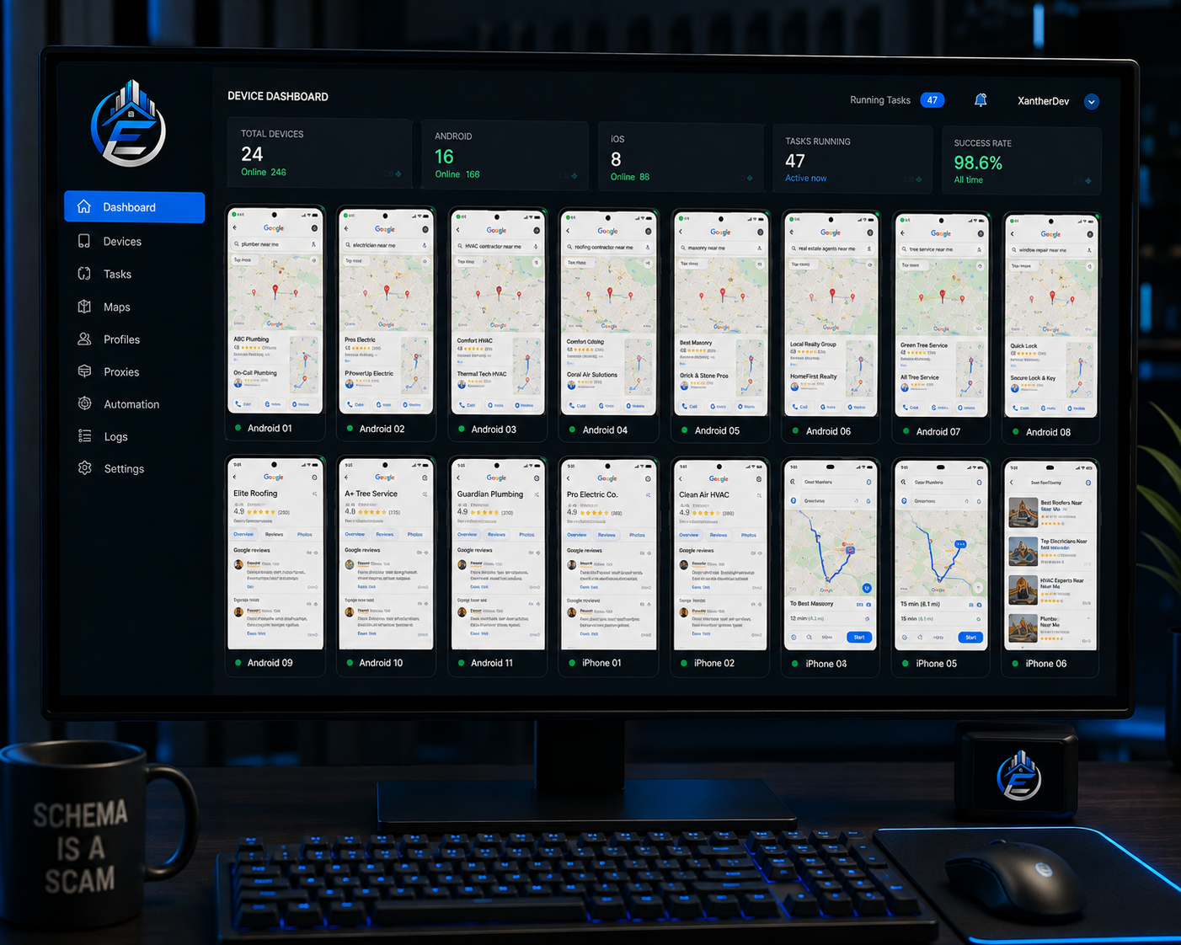Screen dimensions: 1181x945
Task: Open notifications with the bell icon
Action: (981, 100)
